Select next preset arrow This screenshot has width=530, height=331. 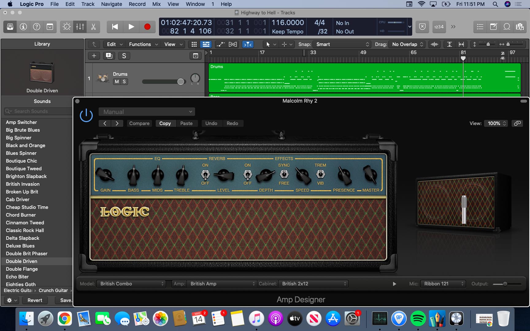point(117,123)
